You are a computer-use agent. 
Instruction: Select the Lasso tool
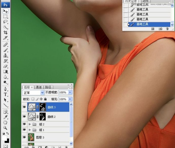click(5, 22)
